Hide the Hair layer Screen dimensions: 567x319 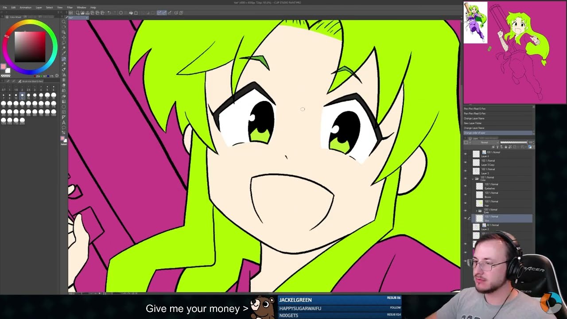465,203
